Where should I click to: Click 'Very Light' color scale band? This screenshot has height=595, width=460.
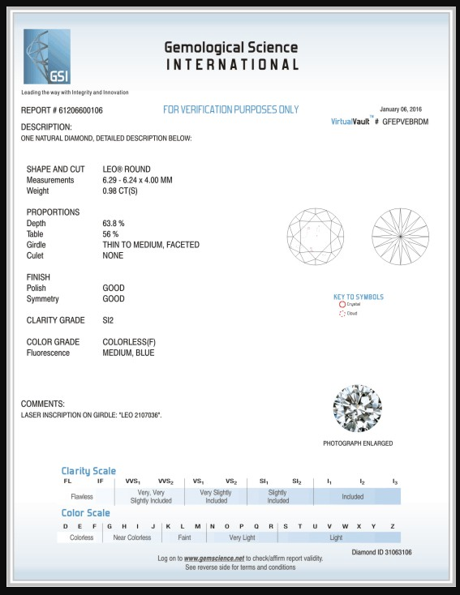242,537
